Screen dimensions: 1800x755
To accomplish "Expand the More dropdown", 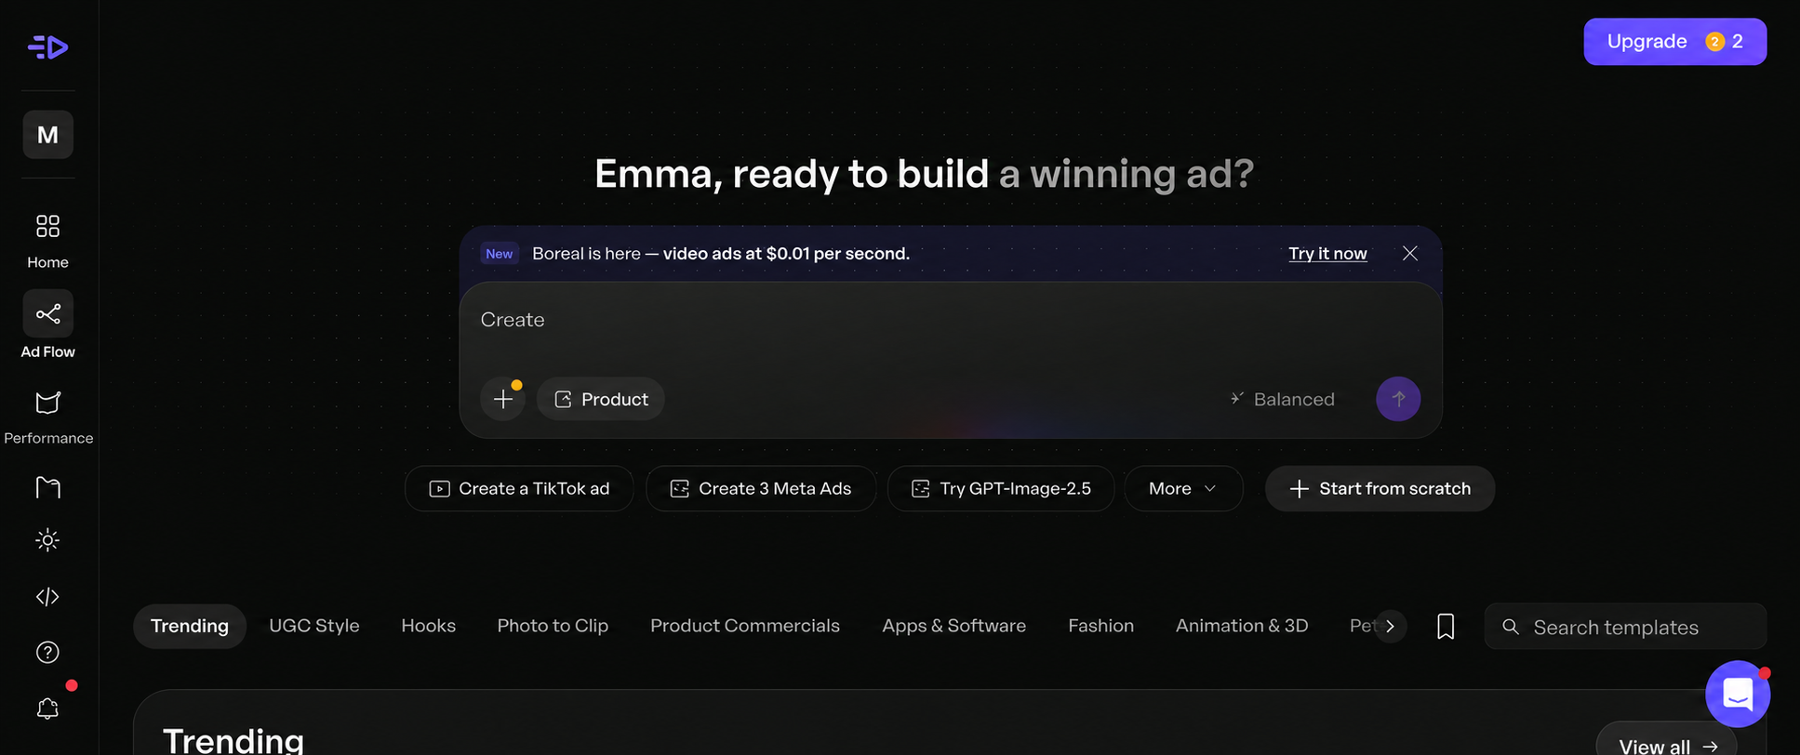I will (1183, 488).
